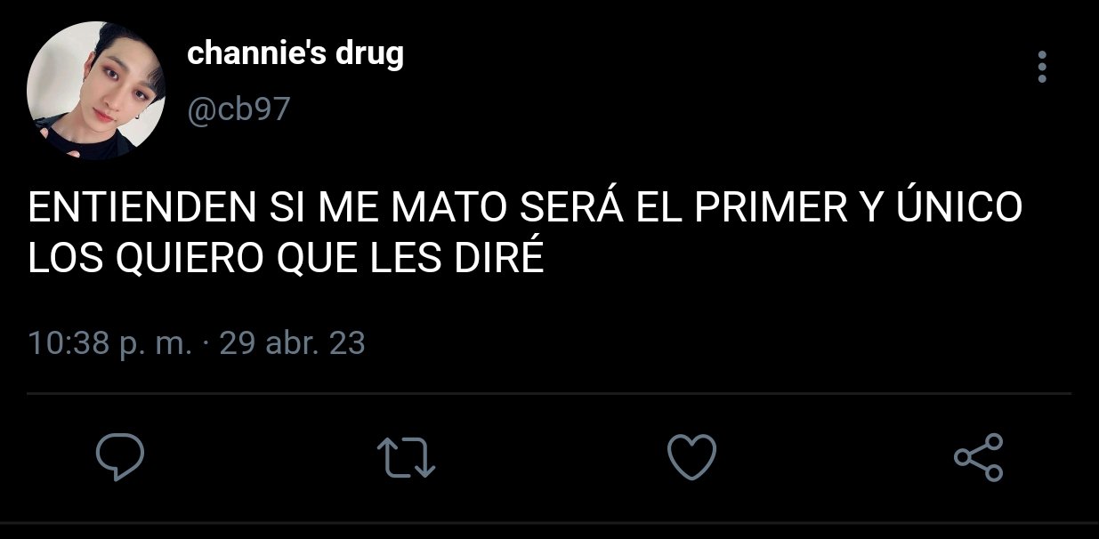
Task: Like the tweet with the heart icon
Action: pyautogui.click(x=691, y=457)
